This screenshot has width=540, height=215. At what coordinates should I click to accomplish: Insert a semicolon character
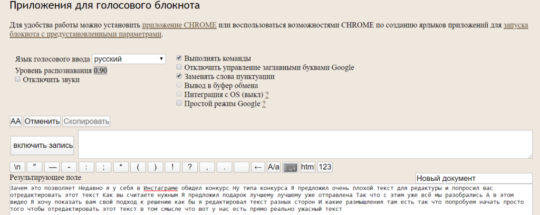(104, 167)
